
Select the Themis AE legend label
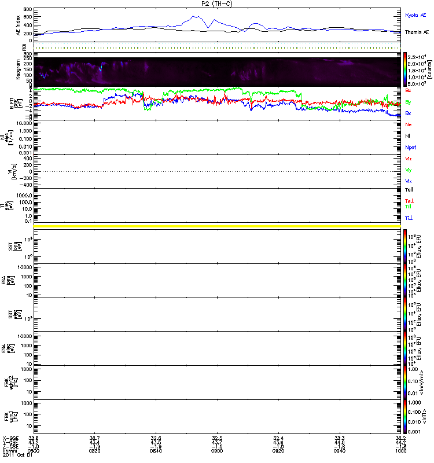(x=417, y=33)
